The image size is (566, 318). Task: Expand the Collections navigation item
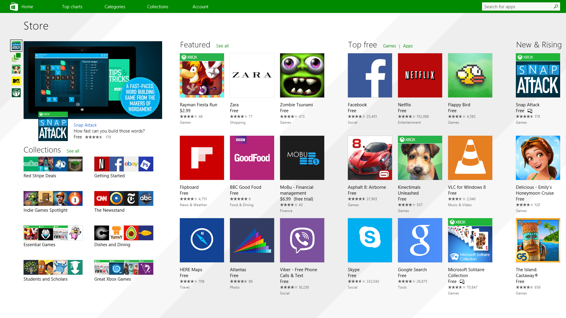157,6
